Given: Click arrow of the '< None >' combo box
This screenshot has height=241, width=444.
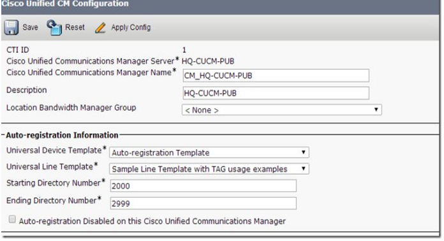Looking at the screenshot, I should click(x=376, y=110).
